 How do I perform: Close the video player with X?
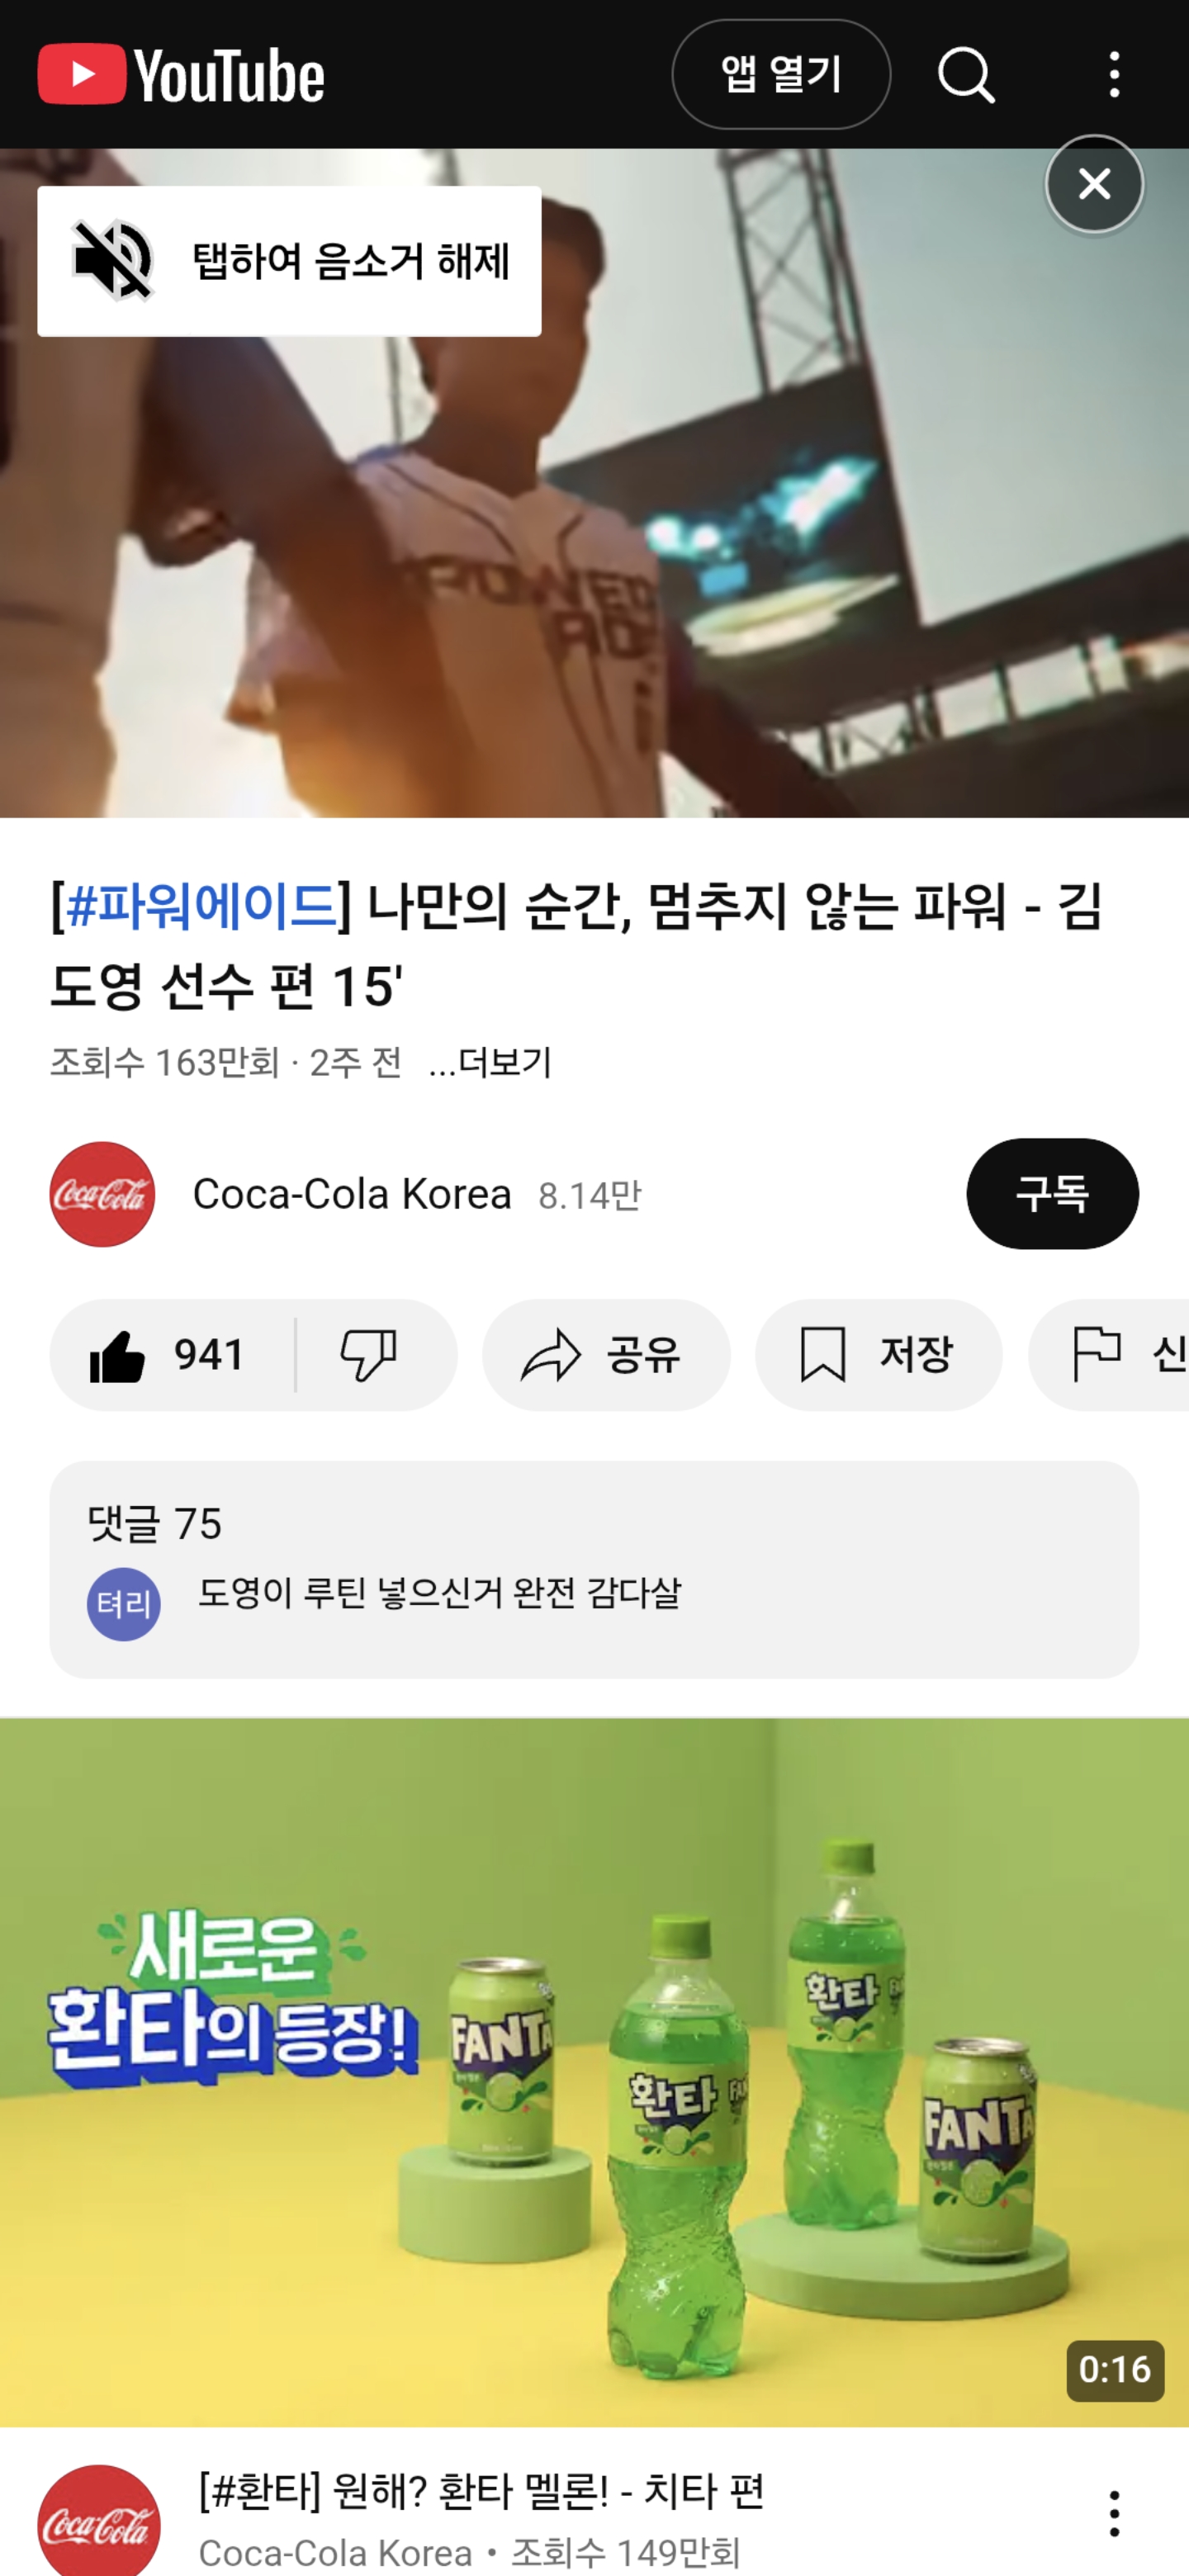pos(1095,184)
